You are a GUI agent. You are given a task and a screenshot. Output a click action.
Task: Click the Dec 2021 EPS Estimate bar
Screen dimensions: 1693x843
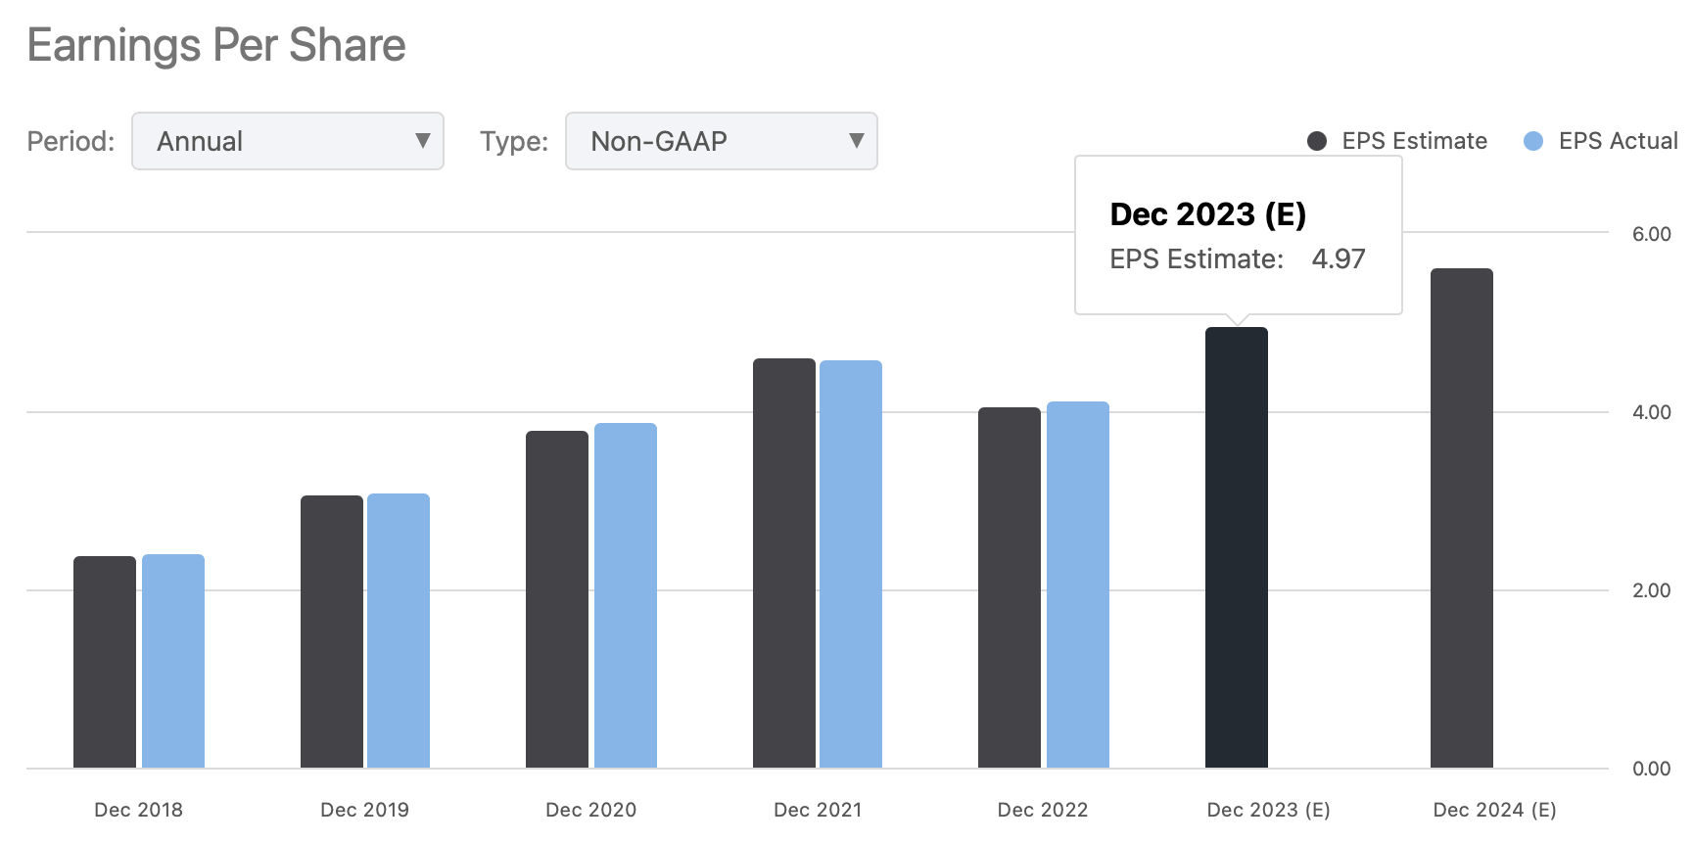784,563
